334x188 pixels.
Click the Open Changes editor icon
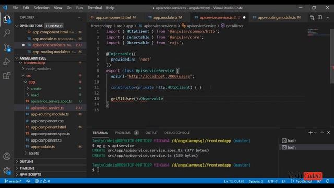click(x=312, y=17)
